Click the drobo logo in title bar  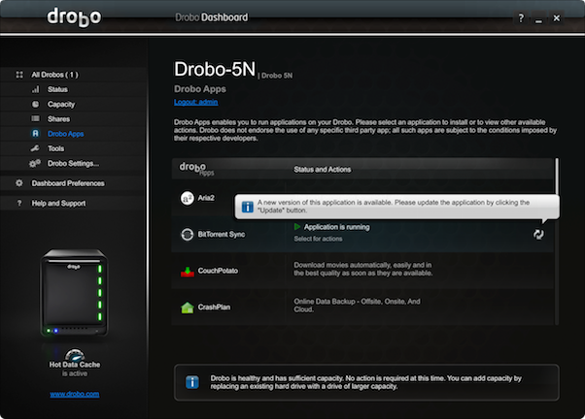click(x=74, y=17)
